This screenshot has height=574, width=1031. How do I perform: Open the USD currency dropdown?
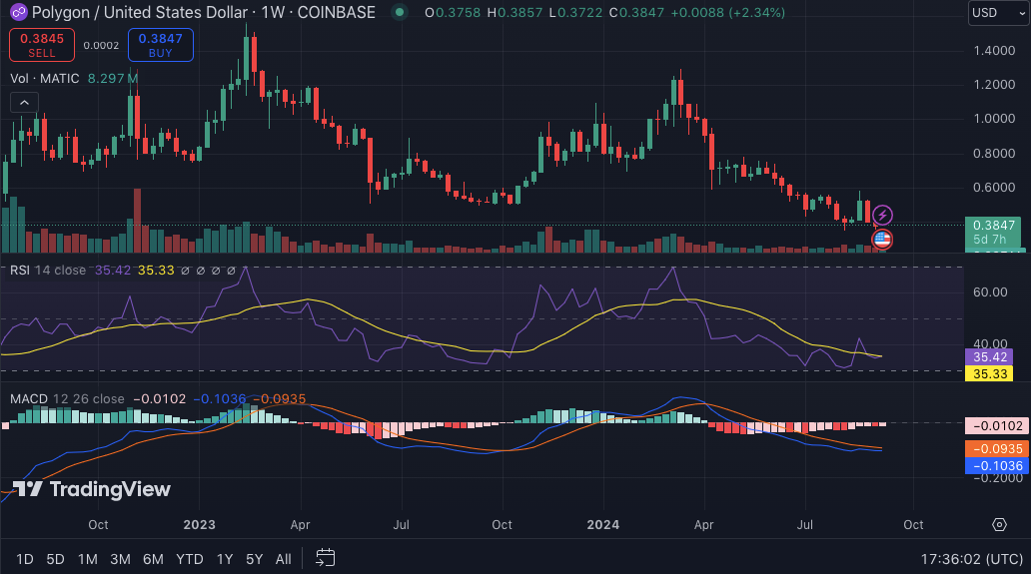[998, 12]
